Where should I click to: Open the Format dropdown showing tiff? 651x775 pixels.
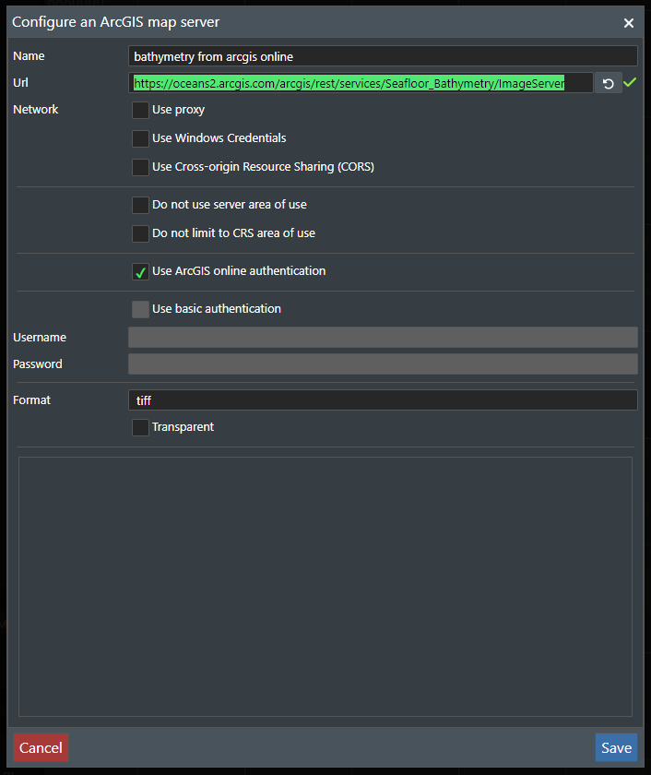(x=383, y=399)
